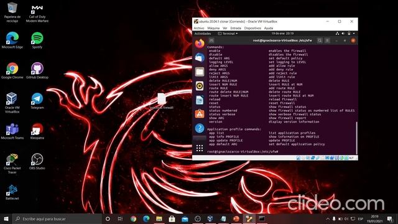The width and height of the screenshot is (398, 224).
Task: Select Microsoft Edge desktop shortcut
Action: click(12, 40)
